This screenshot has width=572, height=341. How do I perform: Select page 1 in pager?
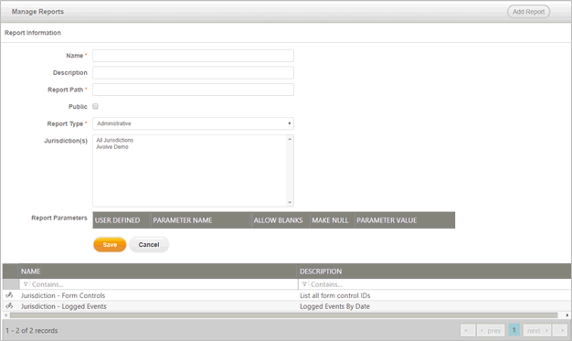[514, 330]
